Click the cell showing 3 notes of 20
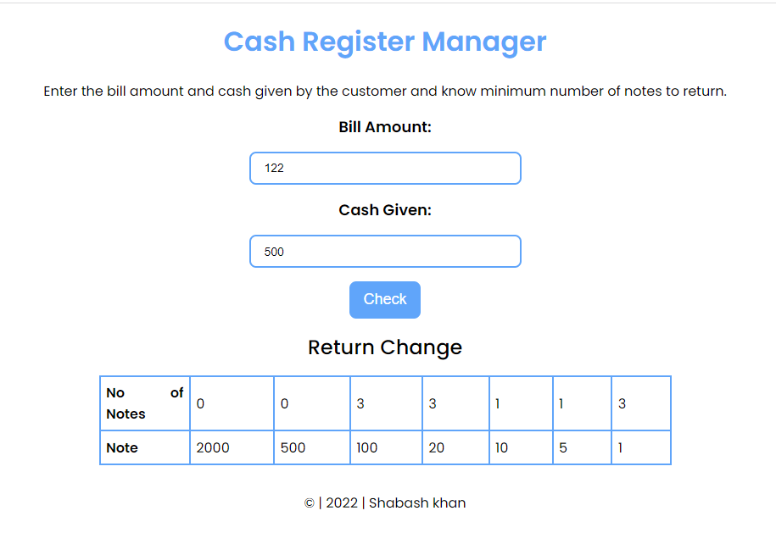 [455, 403]
